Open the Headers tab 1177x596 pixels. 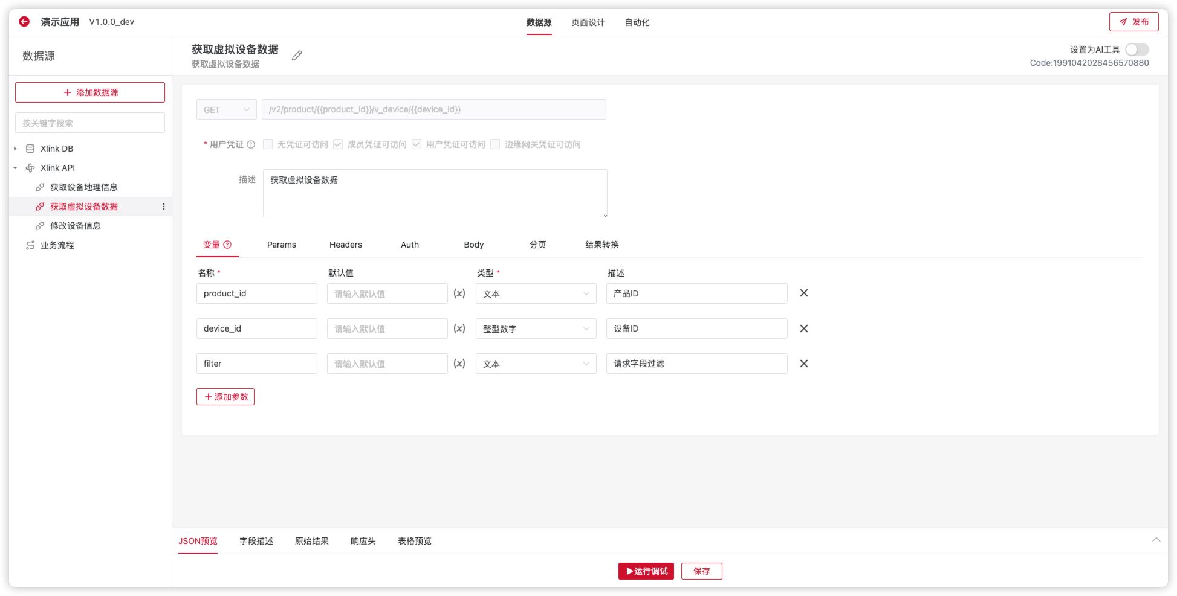tap(345, 245)
